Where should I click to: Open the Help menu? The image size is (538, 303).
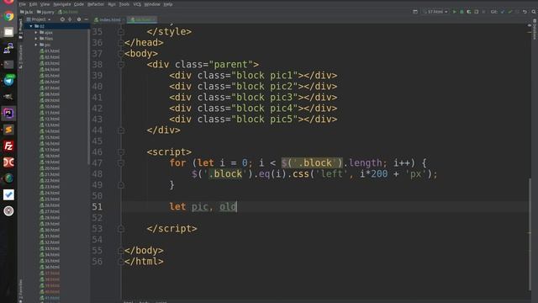point(168,4)
